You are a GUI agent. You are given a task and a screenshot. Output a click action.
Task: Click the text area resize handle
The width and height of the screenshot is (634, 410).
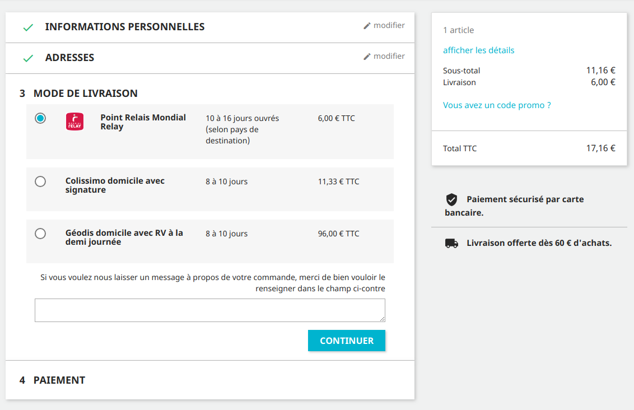[382, 319]
